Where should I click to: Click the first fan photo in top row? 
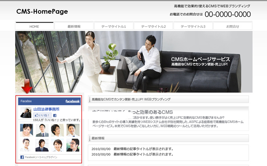(x=26, y=130)
